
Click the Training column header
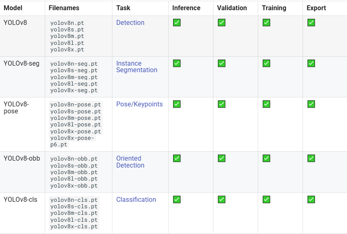point(274,8)
